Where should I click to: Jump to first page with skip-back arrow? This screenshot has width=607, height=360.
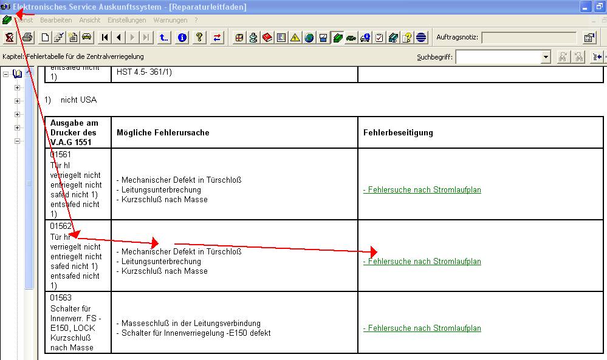coord(105,38)
